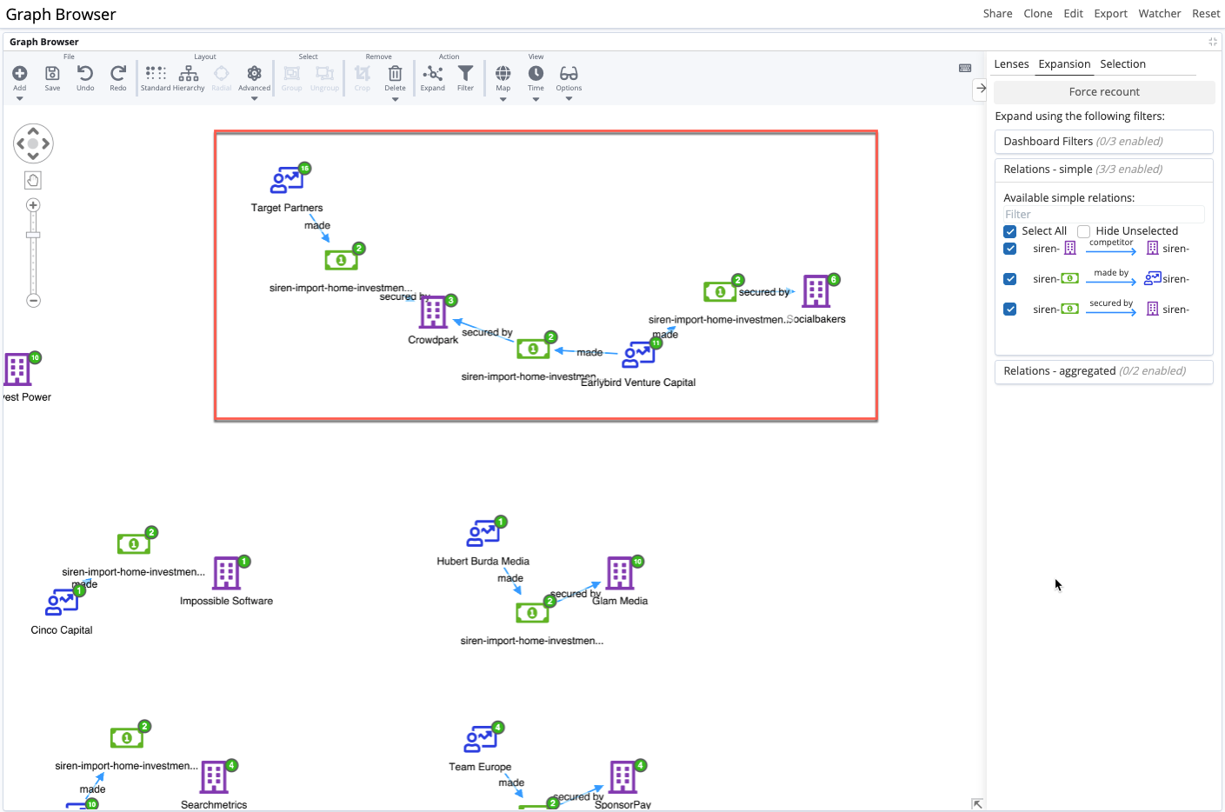
Task: Uncheck the Select All relations checkbox
Action: coord(1009,231)
